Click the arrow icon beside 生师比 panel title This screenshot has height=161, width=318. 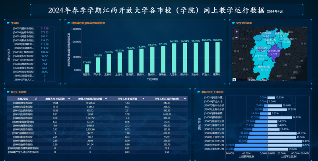[x=8, y=23]
